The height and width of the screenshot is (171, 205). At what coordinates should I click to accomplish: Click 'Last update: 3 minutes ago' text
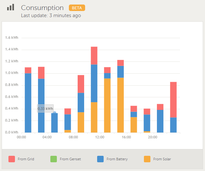[51, 16]
